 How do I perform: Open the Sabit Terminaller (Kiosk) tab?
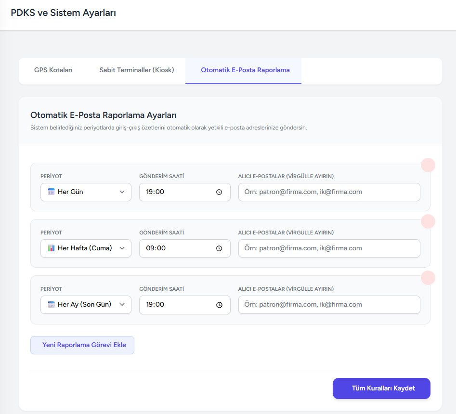click(137, 70)
